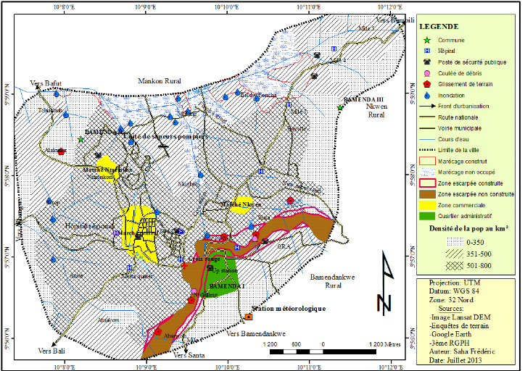The height and width of the screenshot is (371, 525).
Task: Click the LEGENDE heading
Action: pyautogui.click(x=439, y=27)
